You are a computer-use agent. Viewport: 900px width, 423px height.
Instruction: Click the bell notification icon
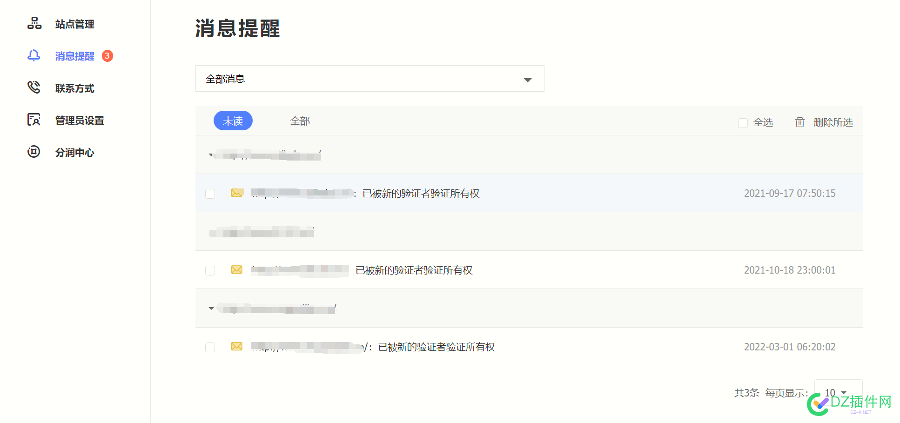[34, 55]
